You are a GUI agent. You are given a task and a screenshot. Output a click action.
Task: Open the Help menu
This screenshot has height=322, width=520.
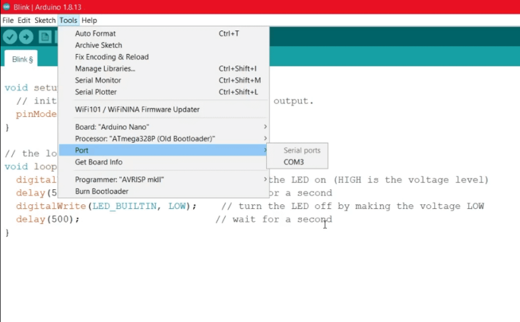point(89,20)
